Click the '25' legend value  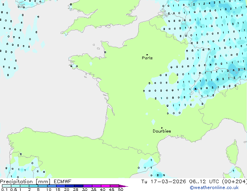76,189
